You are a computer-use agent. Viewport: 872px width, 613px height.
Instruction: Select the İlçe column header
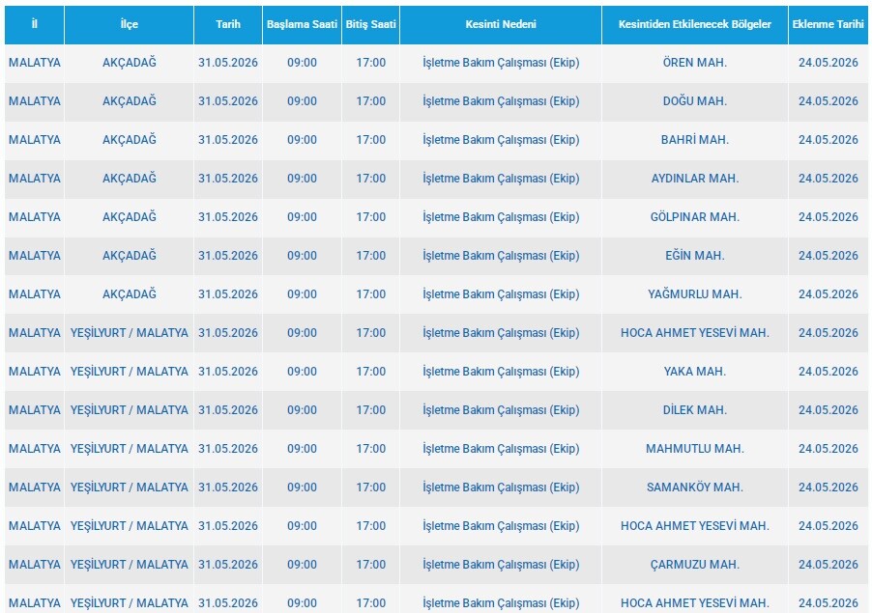(x=129, y=24)
